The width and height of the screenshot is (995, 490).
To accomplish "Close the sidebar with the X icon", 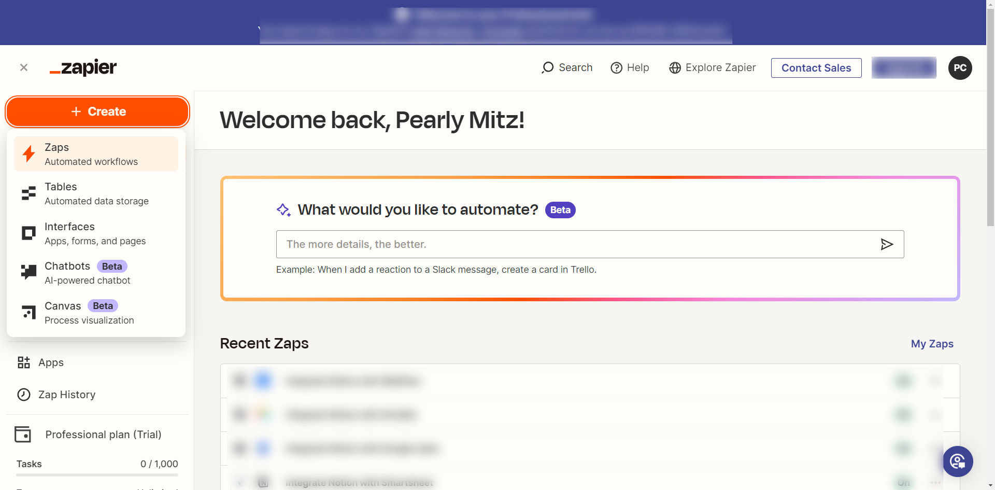I will pyautogui.click(x=24, y=67).
